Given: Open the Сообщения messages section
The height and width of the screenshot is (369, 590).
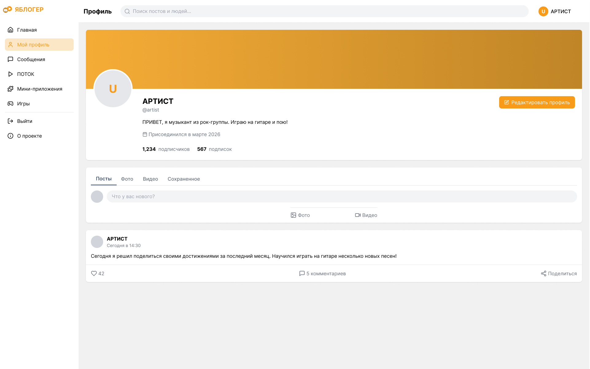Looking at the screenshot, I should [x=31, y=59].
